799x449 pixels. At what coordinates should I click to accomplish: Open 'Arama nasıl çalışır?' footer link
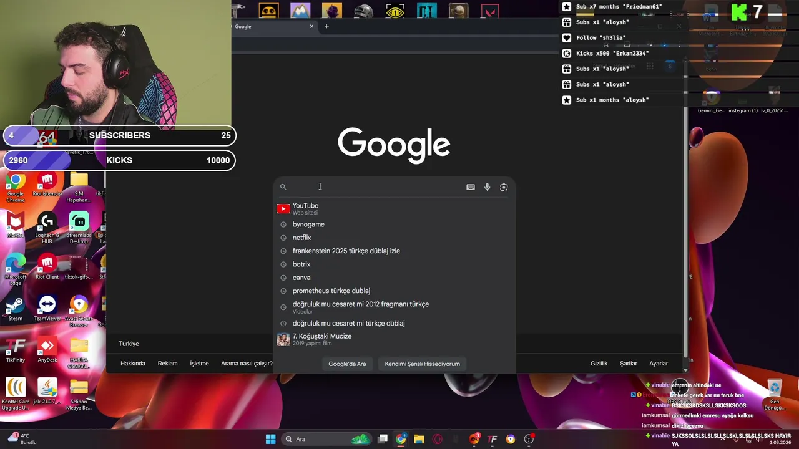(x=247, y=364)
